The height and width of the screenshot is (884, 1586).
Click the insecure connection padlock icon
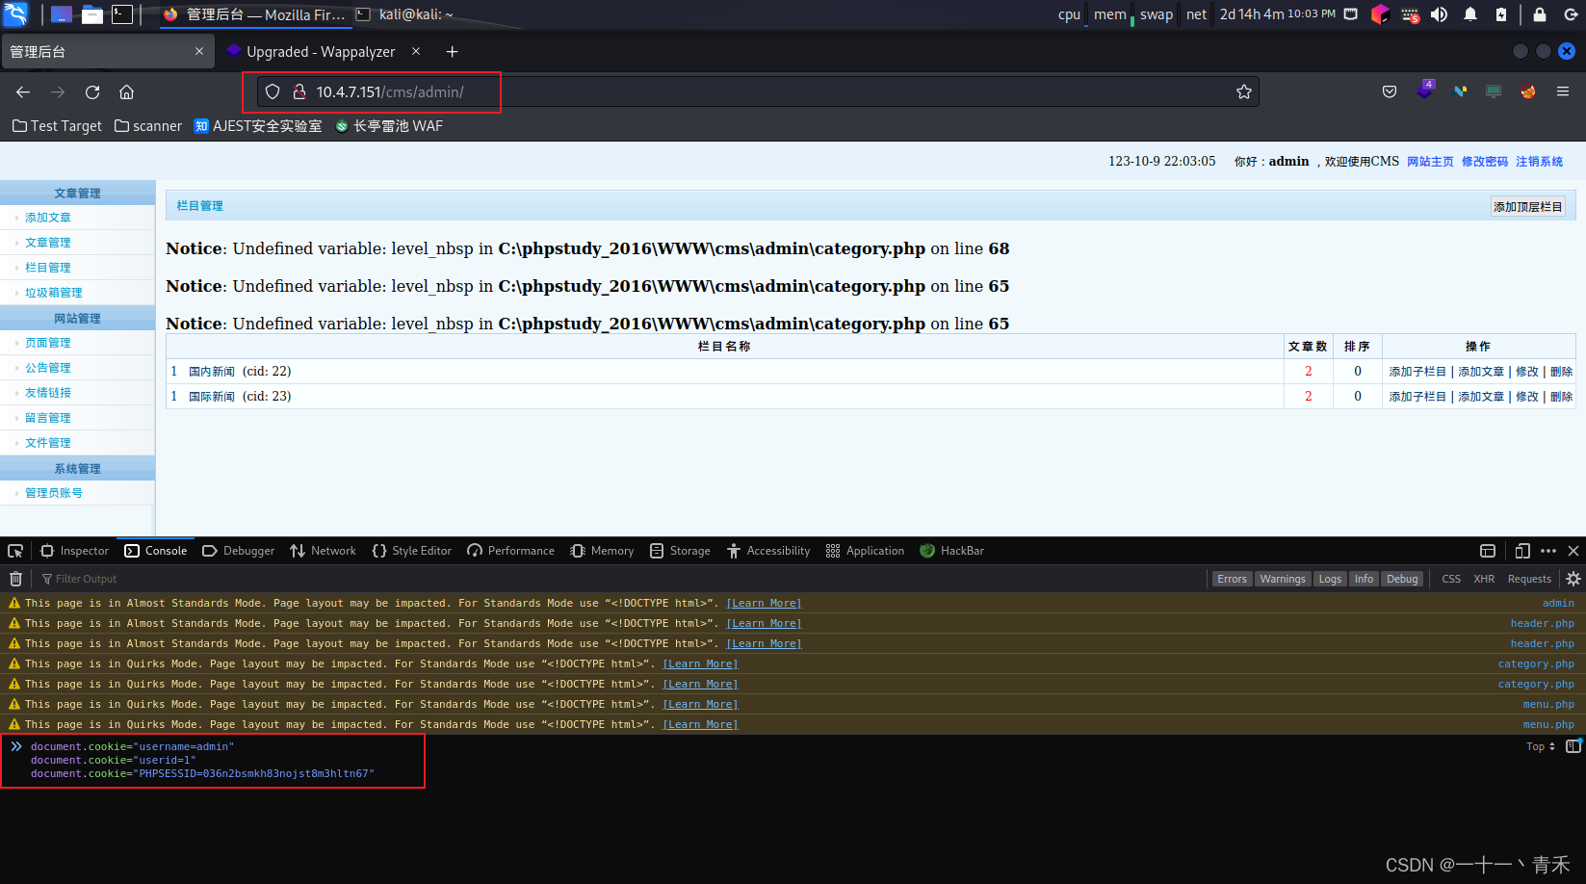(x=299, y=91)
